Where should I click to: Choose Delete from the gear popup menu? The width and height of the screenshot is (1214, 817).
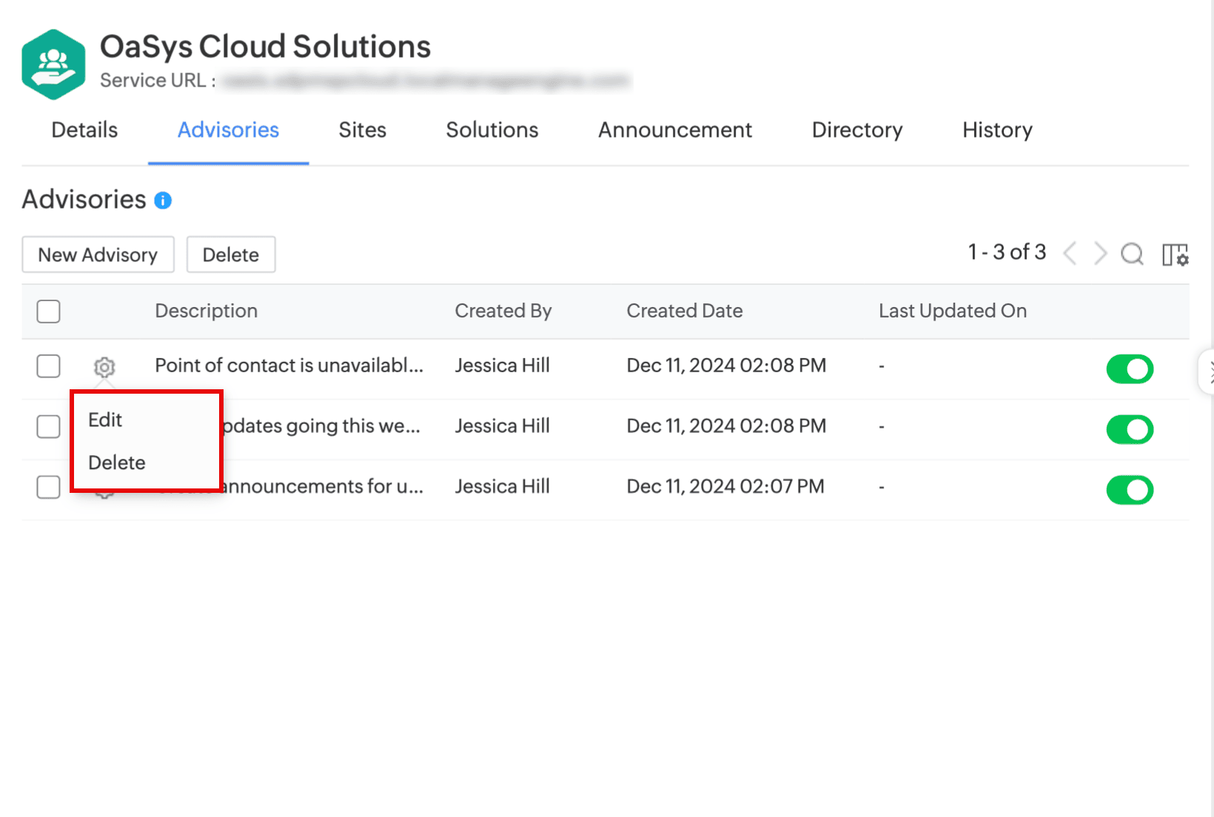tap(117, 463)
